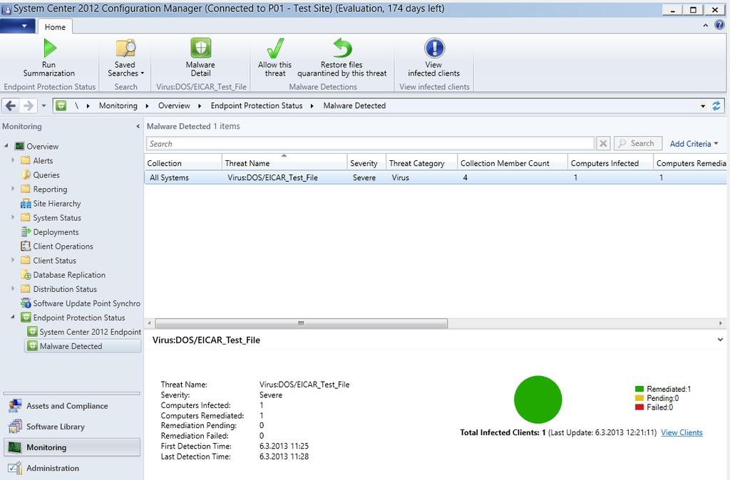The width and height of the screenshot is (730, 480).
Task: Open the navigation history dropdown arrow
Action: [43, 105]
